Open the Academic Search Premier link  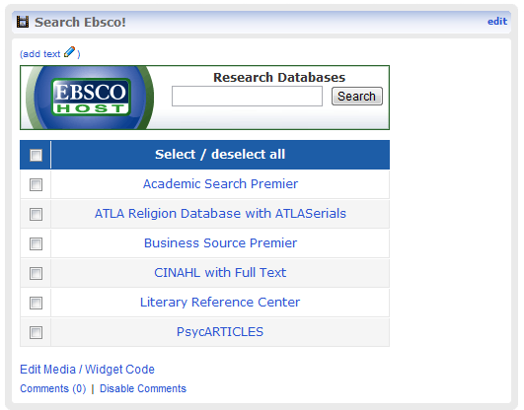[220, 184]
